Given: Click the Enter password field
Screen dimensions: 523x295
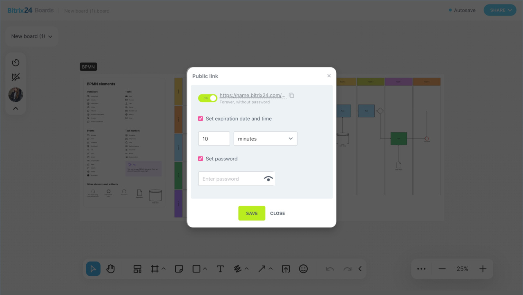Looking at the screenshot, I should pos(230,179).
